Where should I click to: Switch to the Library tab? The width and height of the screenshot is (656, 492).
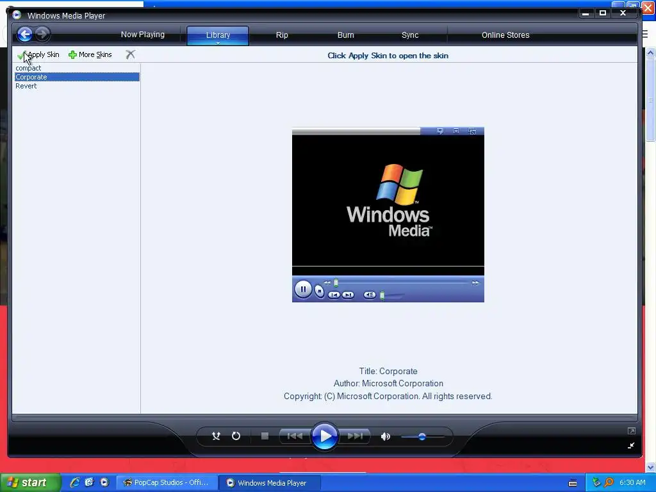coord(218,35)
